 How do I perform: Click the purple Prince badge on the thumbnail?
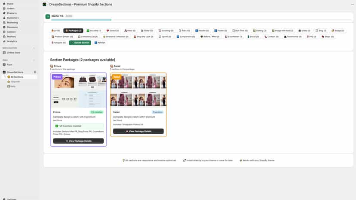(x=57, y=77)
